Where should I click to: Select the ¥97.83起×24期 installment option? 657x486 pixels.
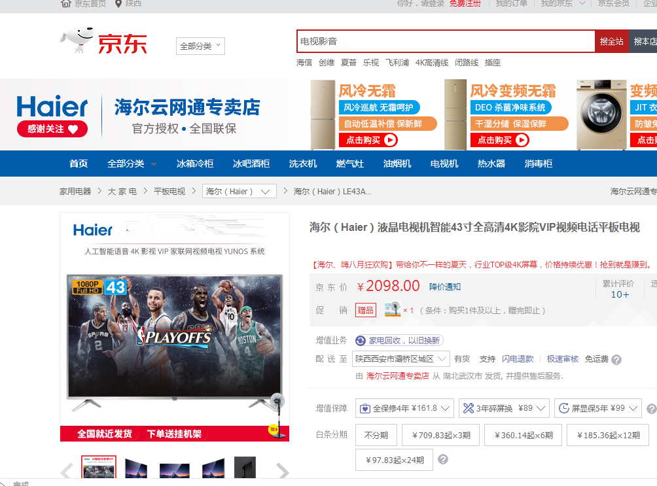point(395,460)
